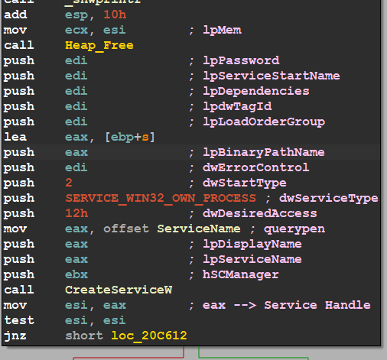This screenshot has width=387, height=360.
Task: Click the querypen string comment
Action: click(294, 229)
